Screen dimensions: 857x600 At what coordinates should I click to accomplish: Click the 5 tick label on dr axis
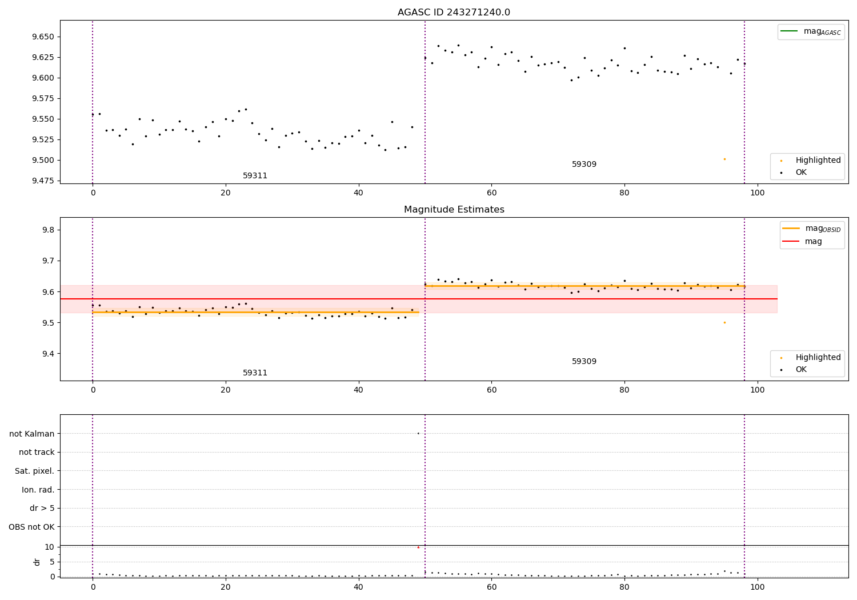point(52,562)
